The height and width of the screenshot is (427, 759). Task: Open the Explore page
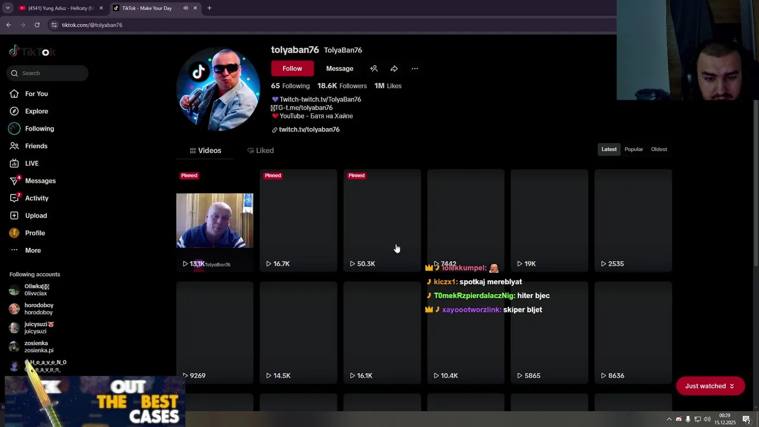point(28,111)
